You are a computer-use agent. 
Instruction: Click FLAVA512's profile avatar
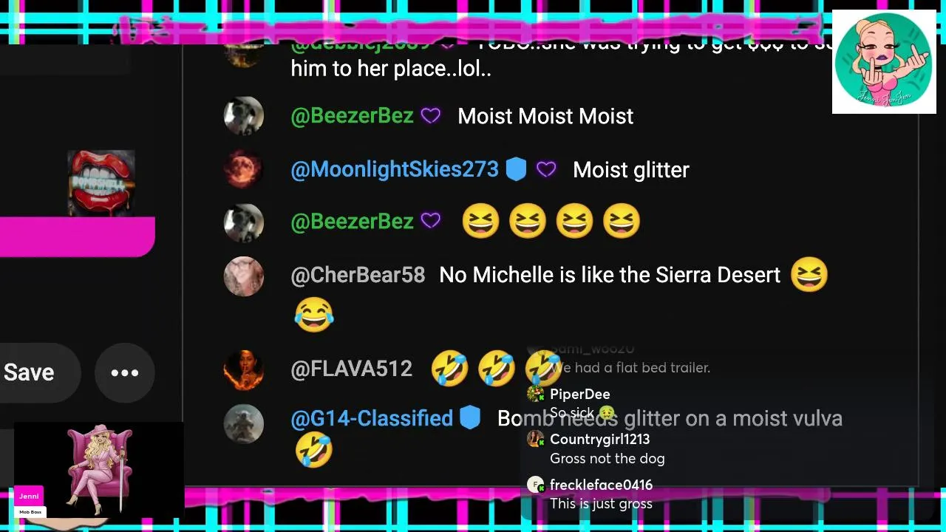(x=244, y=369)
